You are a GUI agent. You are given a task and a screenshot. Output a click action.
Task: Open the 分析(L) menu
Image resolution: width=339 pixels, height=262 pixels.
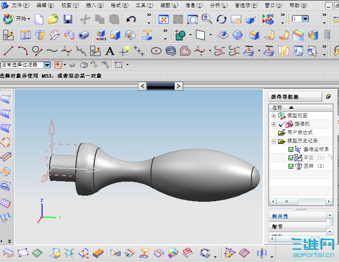tap(219, 6)
